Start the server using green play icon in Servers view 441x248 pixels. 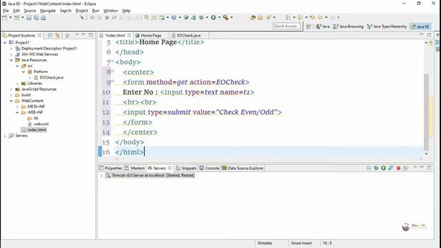(x=383, y=168)
